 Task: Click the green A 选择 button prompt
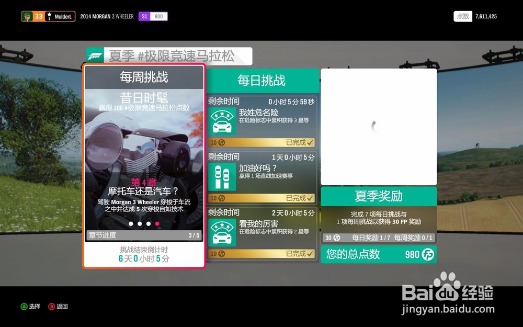click(30, 306)
